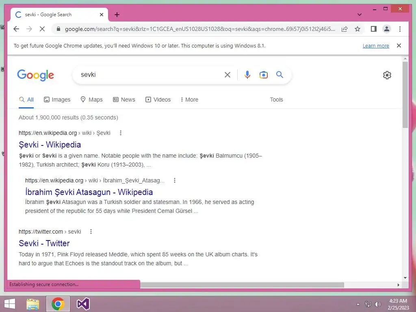The width and height of the screenshot is (416, 312).
Task: Expand the More search categories
Action: [189, 100]
